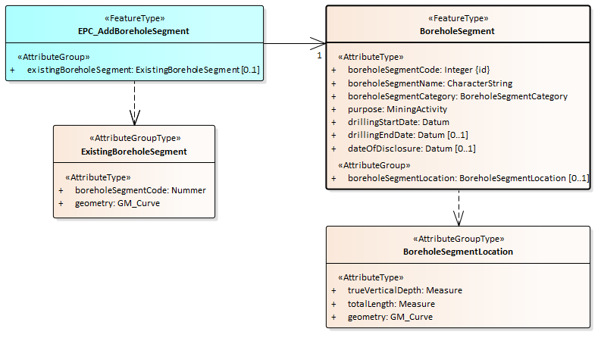
Task: Click plus marker beside totalLength attribute
Action: coord(334,304)
